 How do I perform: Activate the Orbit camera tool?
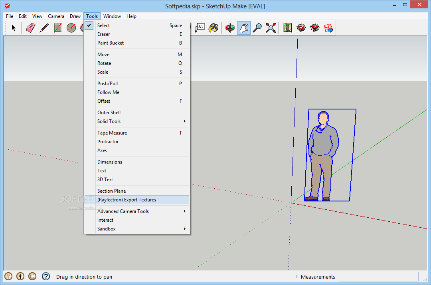(x=230, y=28)
